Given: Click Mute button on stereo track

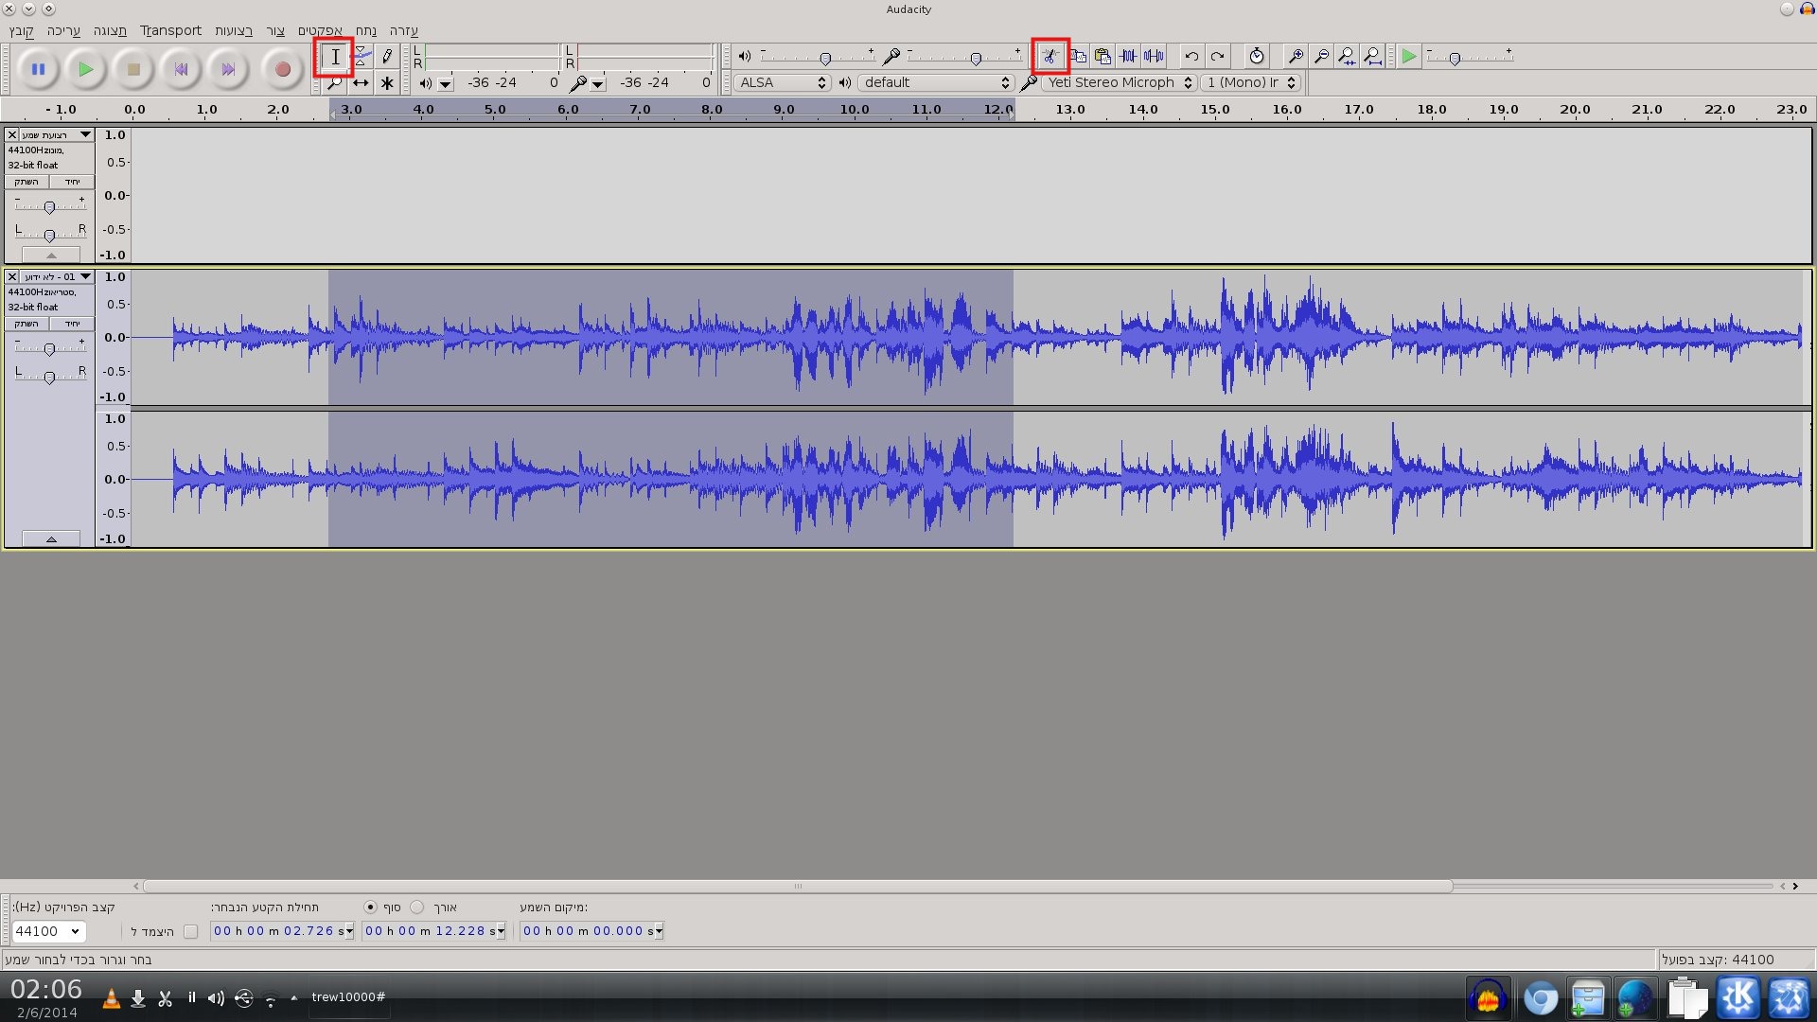Looking at the screenshot, I should click(26, 324).
